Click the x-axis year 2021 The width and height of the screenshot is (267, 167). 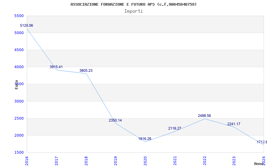click(x=175, y=161)
